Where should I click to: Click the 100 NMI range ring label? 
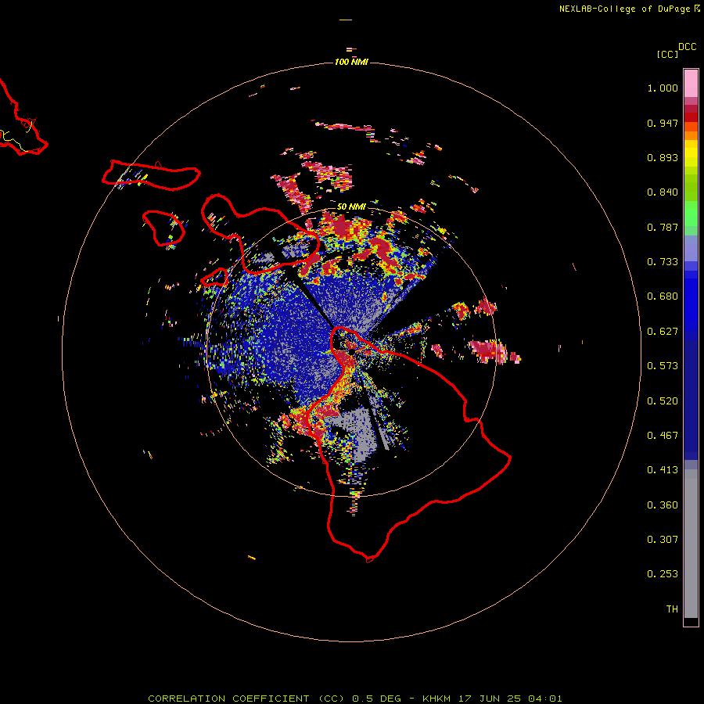pyautogui.click(x=351, y=62)
